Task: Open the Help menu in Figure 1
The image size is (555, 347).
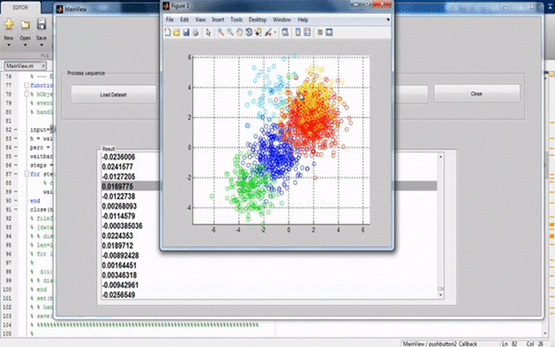Action: [303, 20]
